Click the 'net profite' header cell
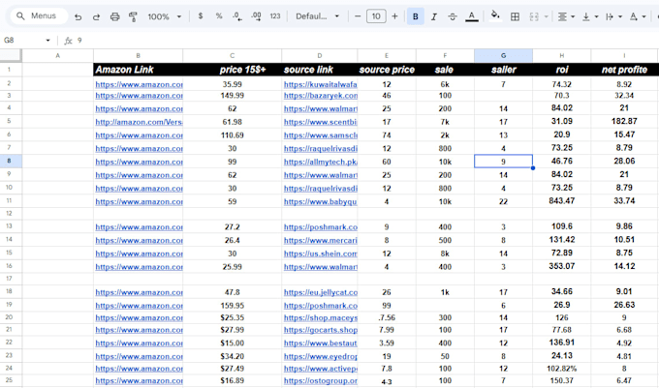 pos(624,70)
